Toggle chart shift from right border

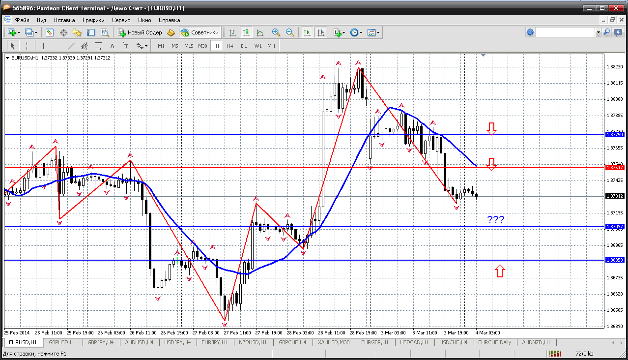[x=321, y=32]
